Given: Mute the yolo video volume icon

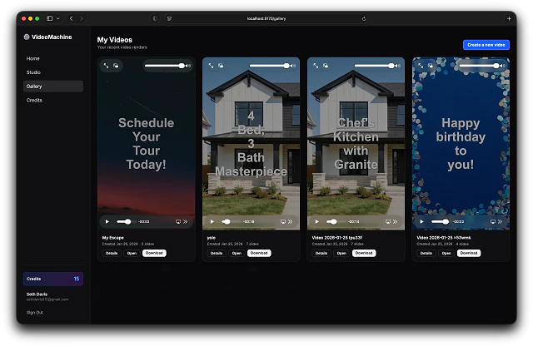Looking at the screenshot, I should point(293,65).
